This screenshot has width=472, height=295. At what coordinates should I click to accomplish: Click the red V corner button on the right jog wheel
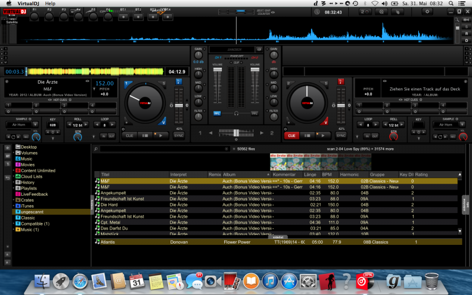click(325, 122)
